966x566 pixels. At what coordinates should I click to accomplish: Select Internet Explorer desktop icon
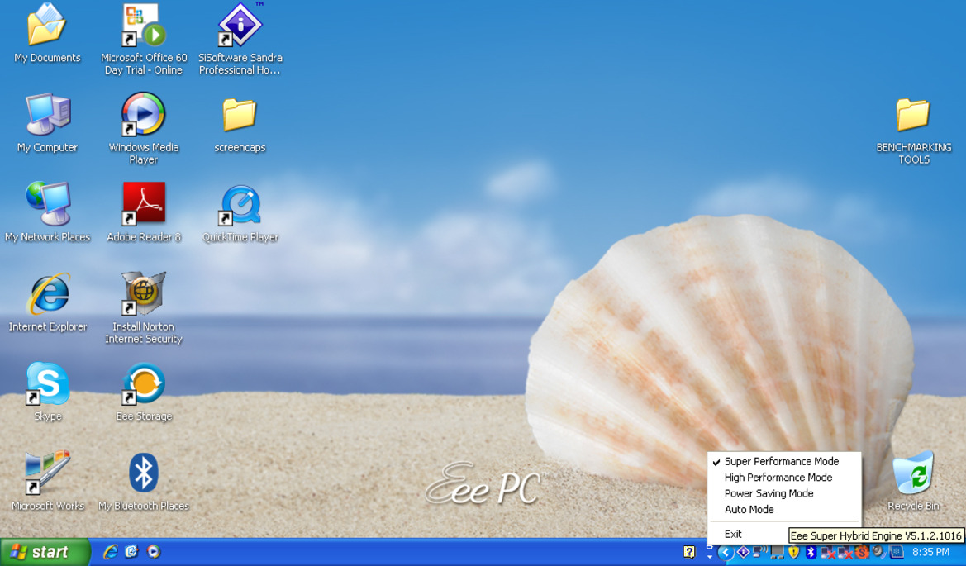47,302
